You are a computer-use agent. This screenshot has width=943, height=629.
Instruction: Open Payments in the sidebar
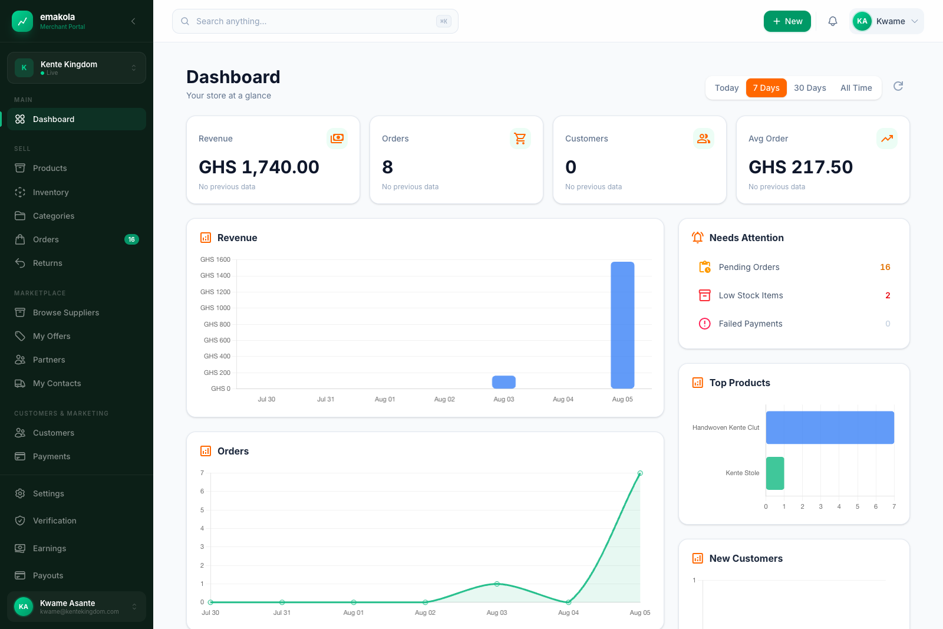pos(77,456)
